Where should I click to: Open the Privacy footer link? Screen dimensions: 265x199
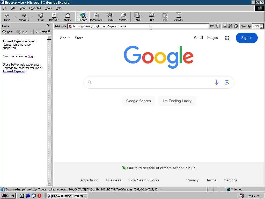193,180
